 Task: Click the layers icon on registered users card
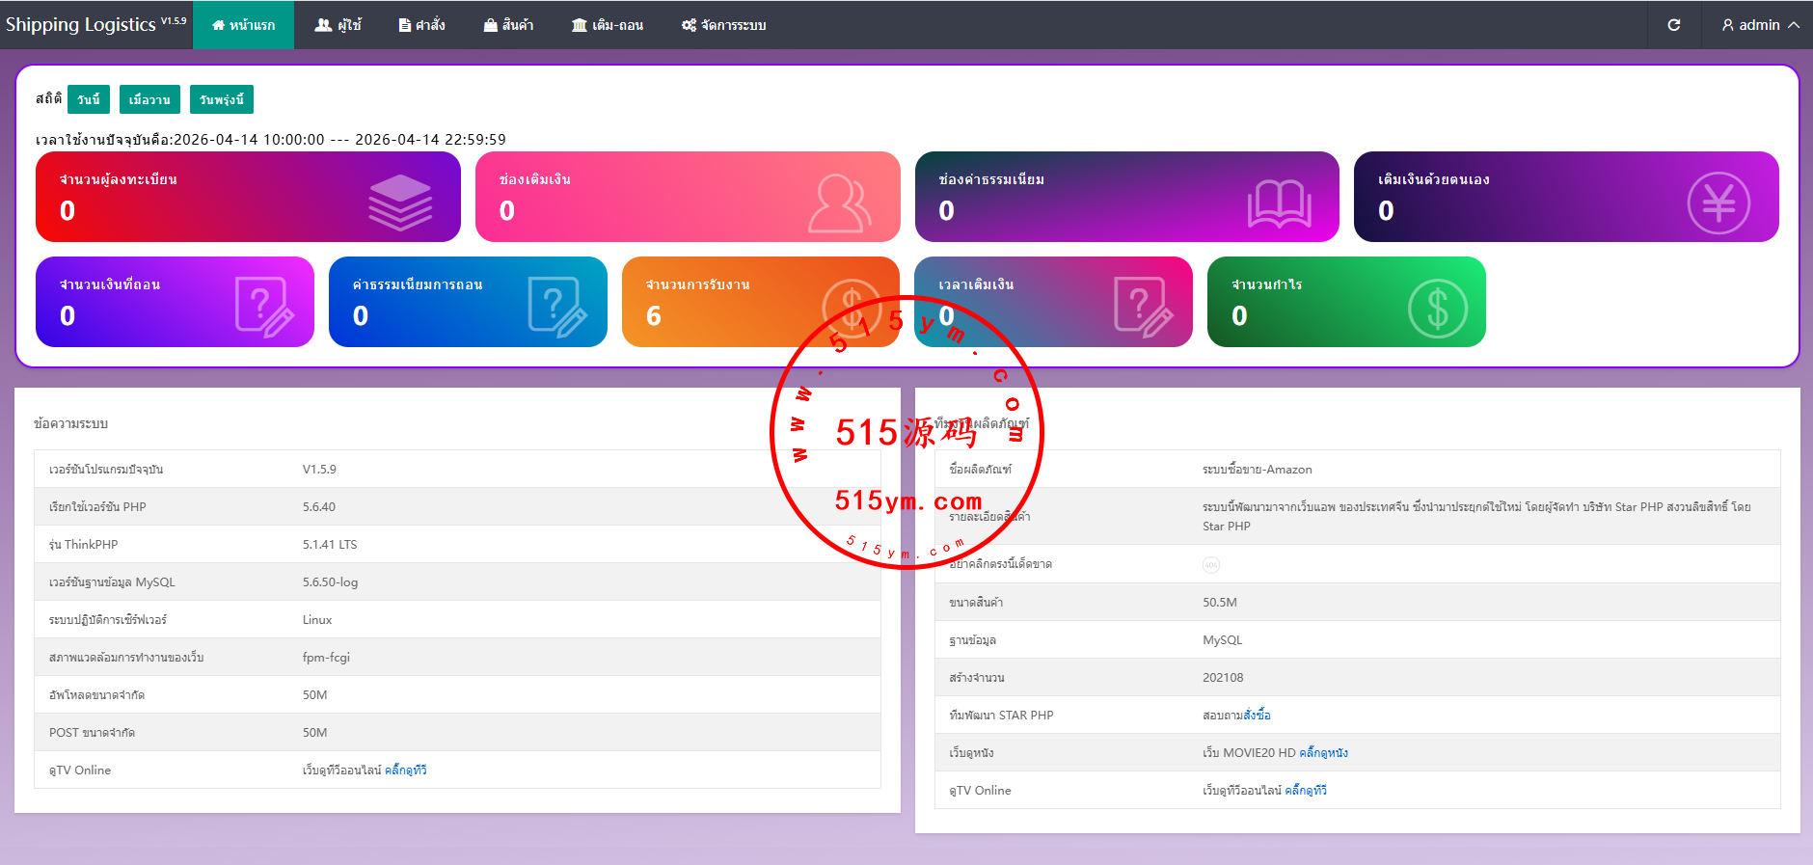coord(400,203)
